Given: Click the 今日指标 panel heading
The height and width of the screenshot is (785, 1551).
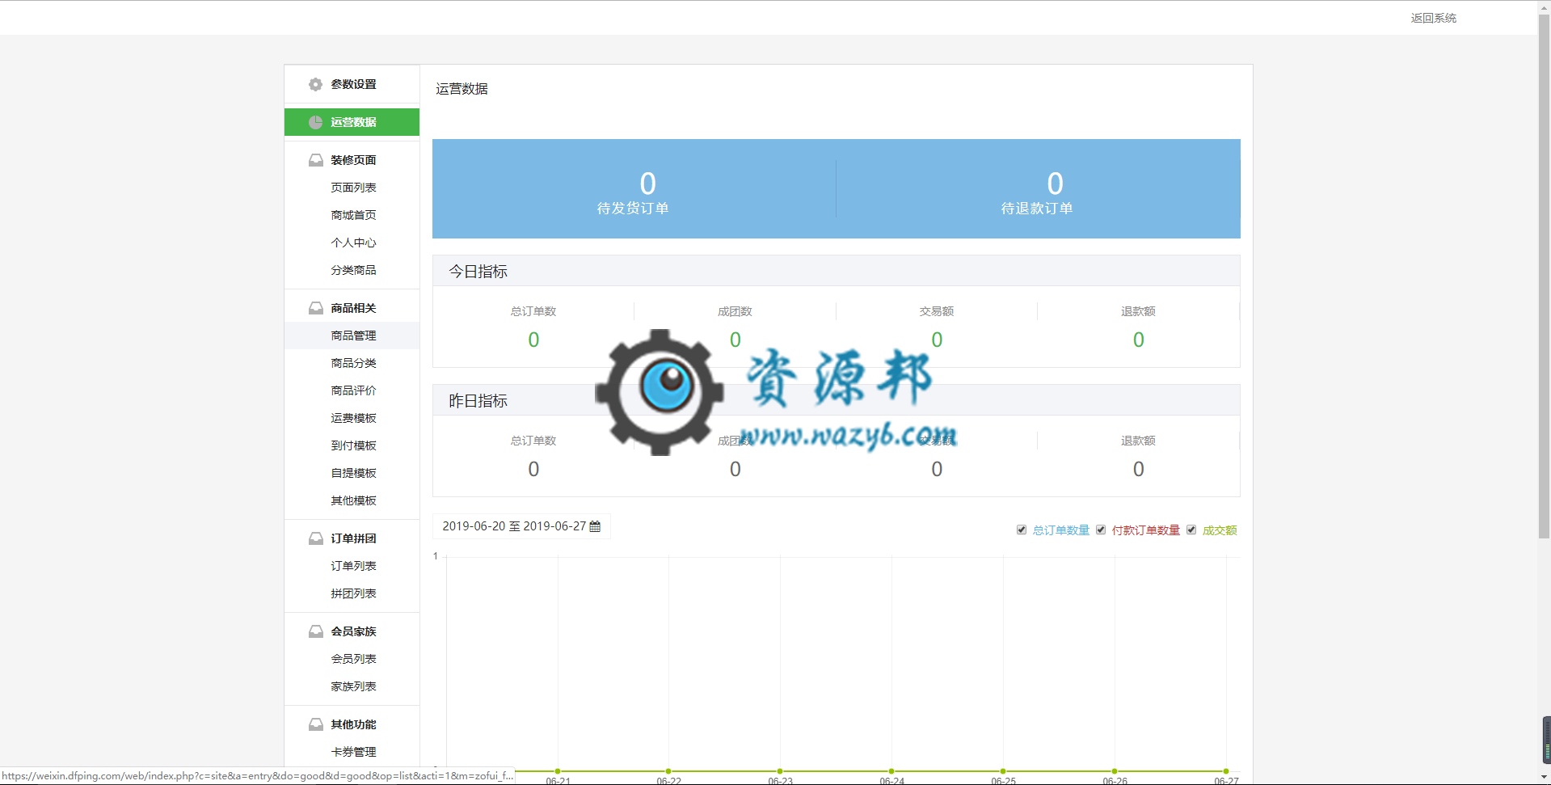Looking at the screenshot, I should click(478, 272).
